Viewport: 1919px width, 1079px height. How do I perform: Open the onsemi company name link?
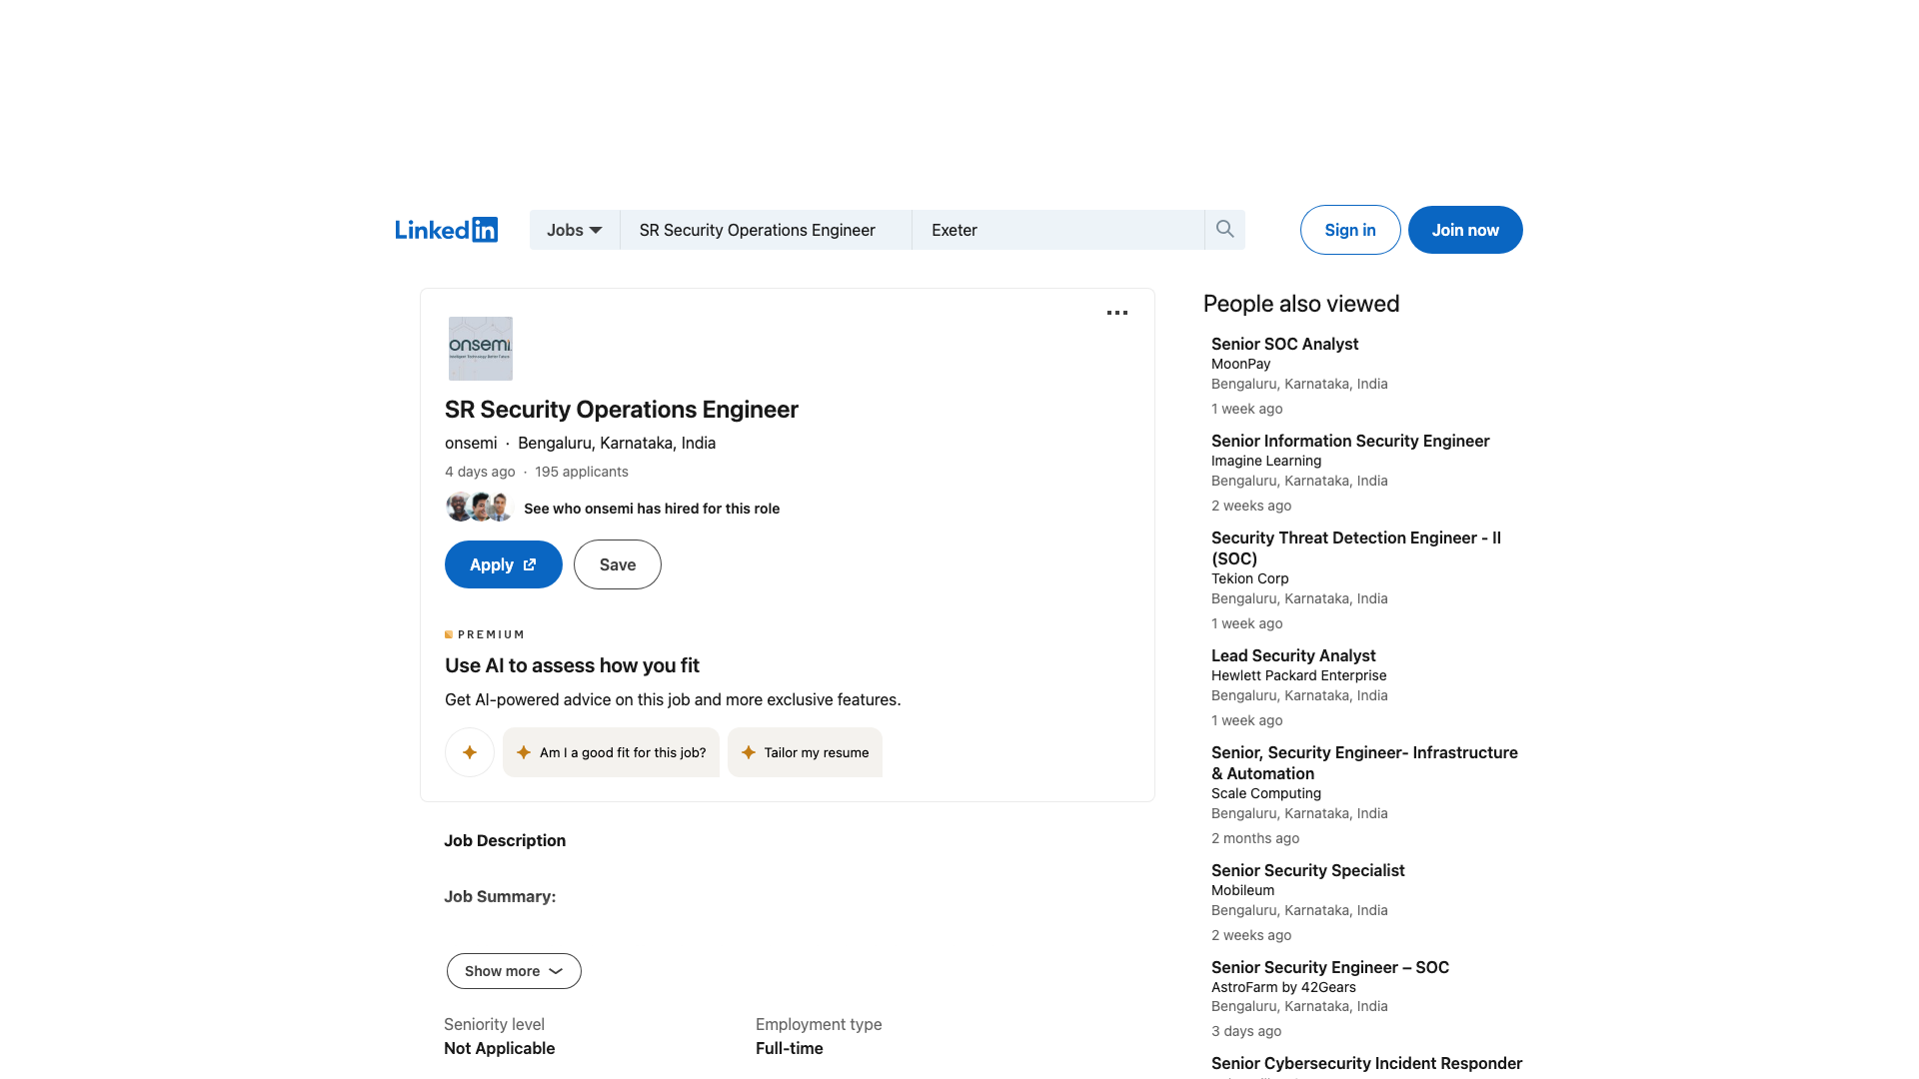click(471, 443)
